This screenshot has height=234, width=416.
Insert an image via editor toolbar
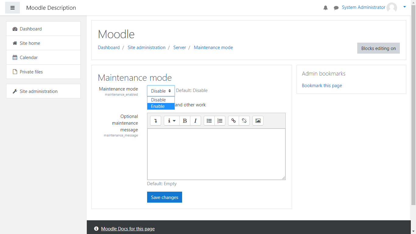tap(258, 121)
